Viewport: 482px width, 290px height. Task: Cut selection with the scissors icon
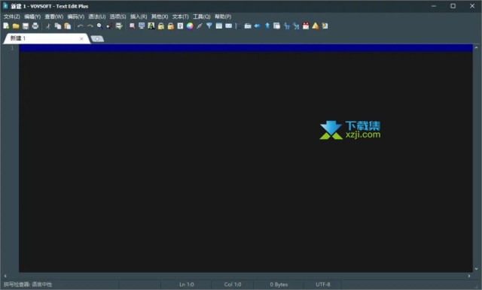[48, 26]
